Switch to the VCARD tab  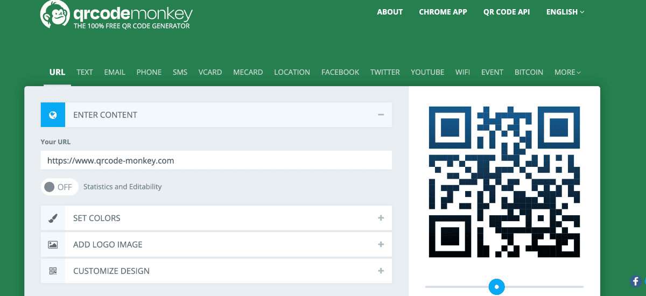[x=210, y=72]
